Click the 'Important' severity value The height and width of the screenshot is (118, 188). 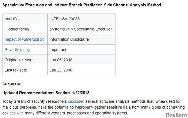point(58,49)
